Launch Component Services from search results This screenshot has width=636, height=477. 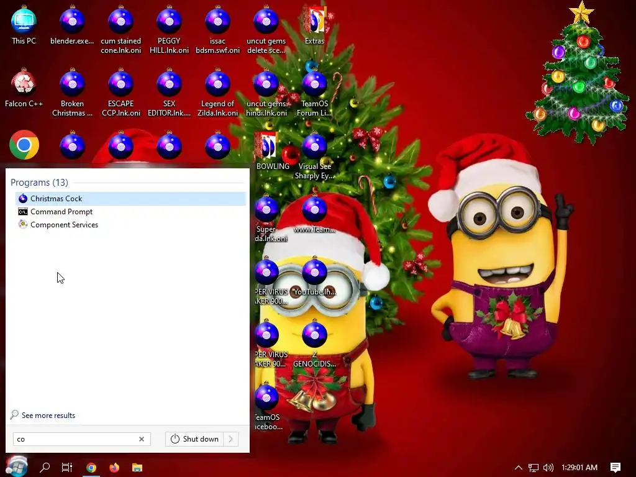(130, 225)
